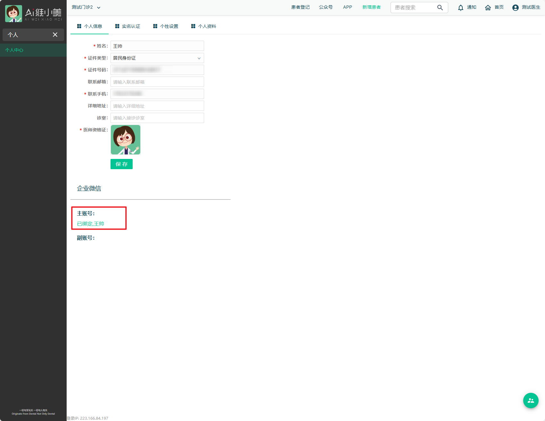545x421 pixels.
Task: Select 个人中心 in the sidebar
Action: click(14, 50)
